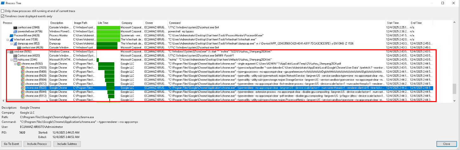Image resolution: width=460 pixels, height=150 pixels.
Task: Sort by the Process column header
Action: pos(25,23)
